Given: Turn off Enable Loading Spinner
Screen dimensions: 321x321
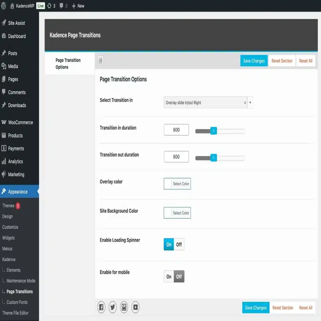Looking at the screenshot, I should point(179,244).
